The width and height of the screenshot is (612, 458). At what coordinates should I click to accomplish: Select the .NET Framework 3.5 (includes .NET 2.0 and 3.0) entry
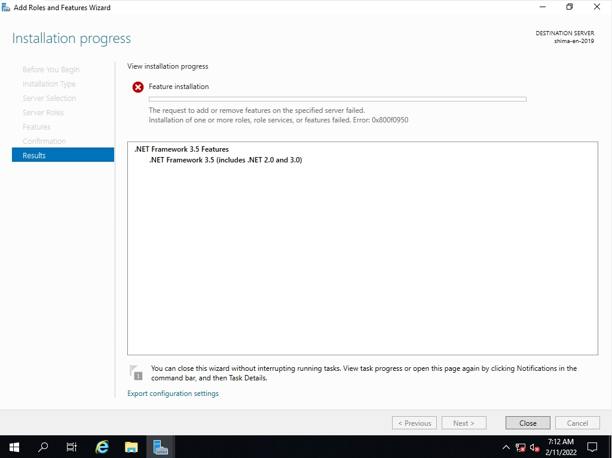point(225,160)
